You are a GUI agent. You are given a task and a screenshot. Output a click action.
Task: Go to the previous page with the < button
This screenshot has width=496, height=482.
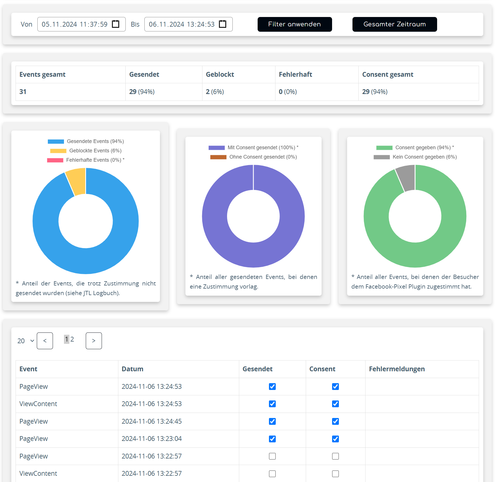(x=45, y=341)
